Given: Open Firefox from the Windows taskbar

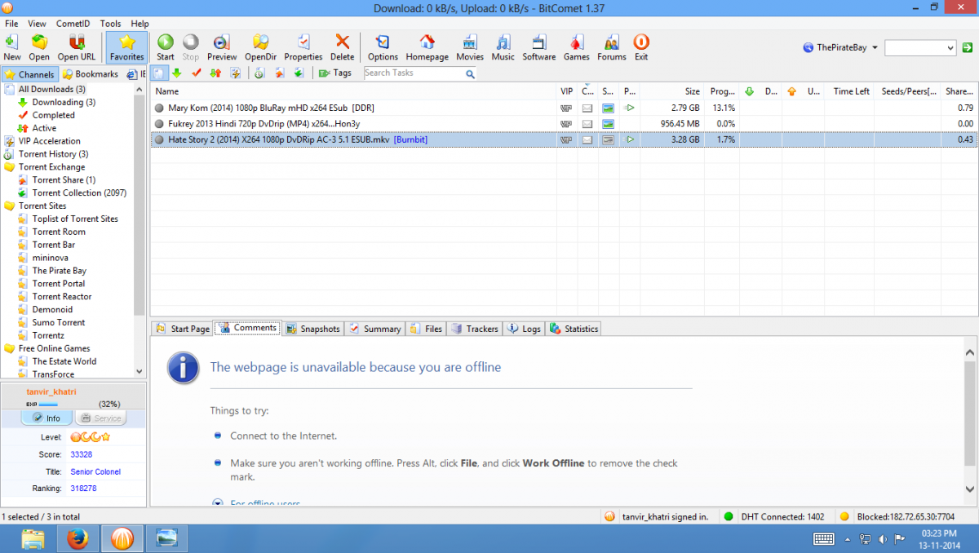Looking at the screenshot, I should [x=78, y=538].
